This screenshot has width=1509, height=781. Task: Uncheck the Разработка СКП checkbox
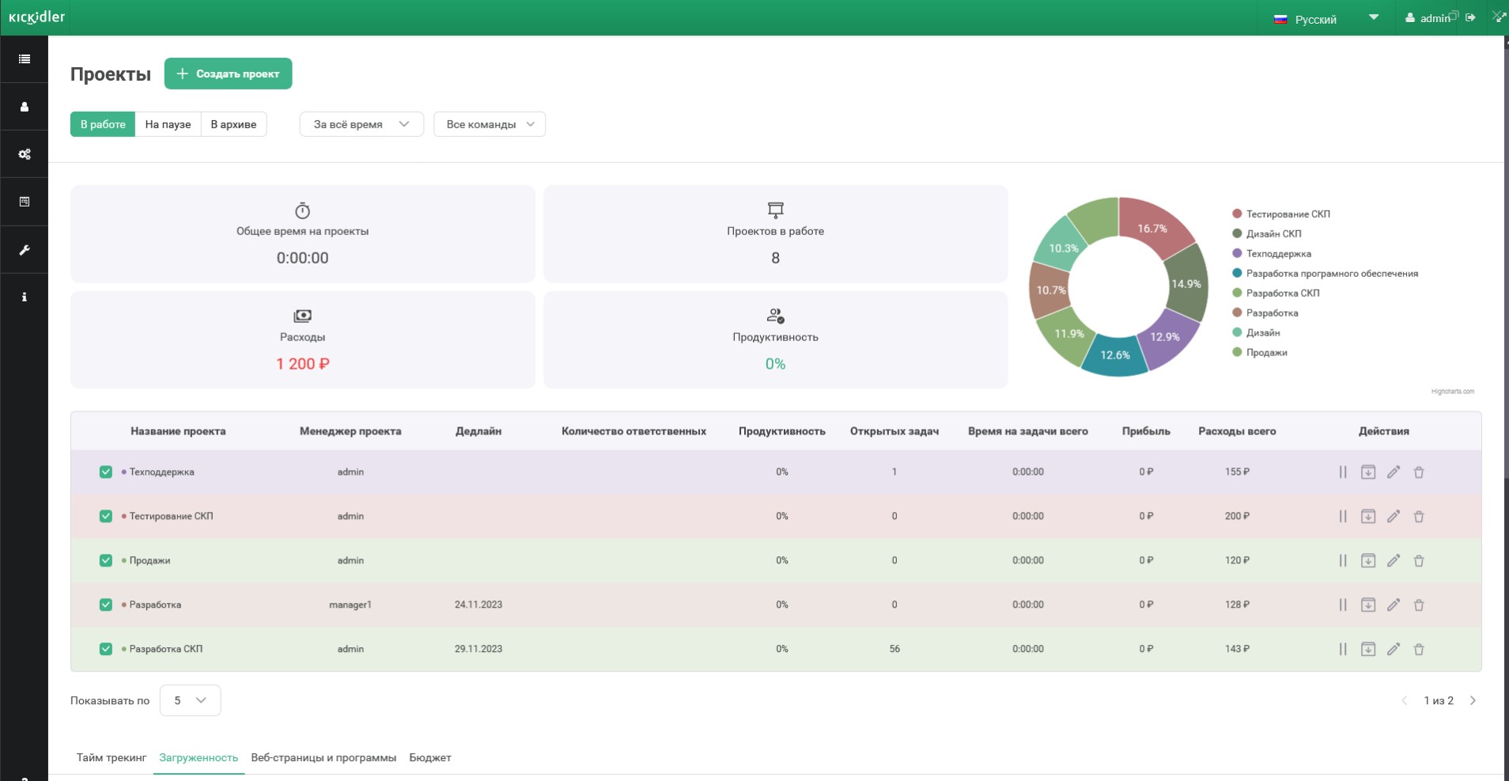point(105,649)
